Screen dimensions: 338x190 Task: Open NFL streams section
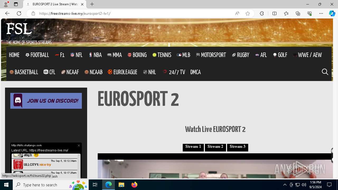(77, 55)
